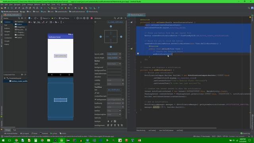Image resolution: width=254 pixels, height=143 pixels.
Task: Open the device selector dropdown in design toolbar
Action: click(x=45, y=18)
